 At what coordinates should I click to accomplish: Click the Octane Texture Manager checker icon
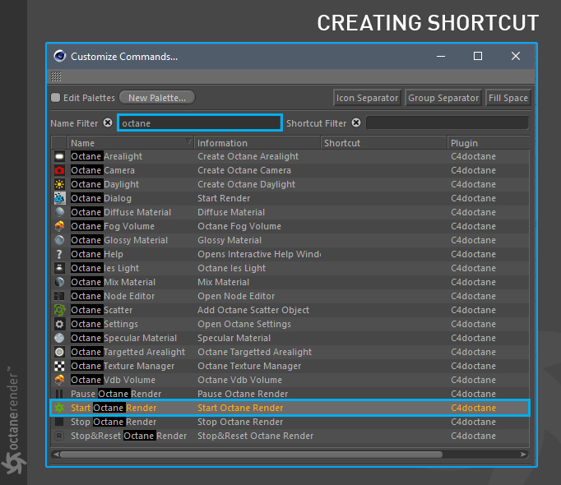[59, 366]
